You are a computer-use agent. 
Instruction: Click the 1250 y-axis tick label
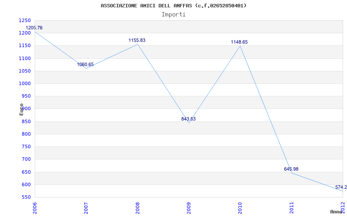click(x=25, y=20)
